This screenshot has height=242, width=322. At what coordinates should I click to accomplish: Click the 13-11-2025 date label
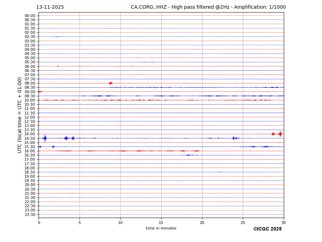click(50, 7)
